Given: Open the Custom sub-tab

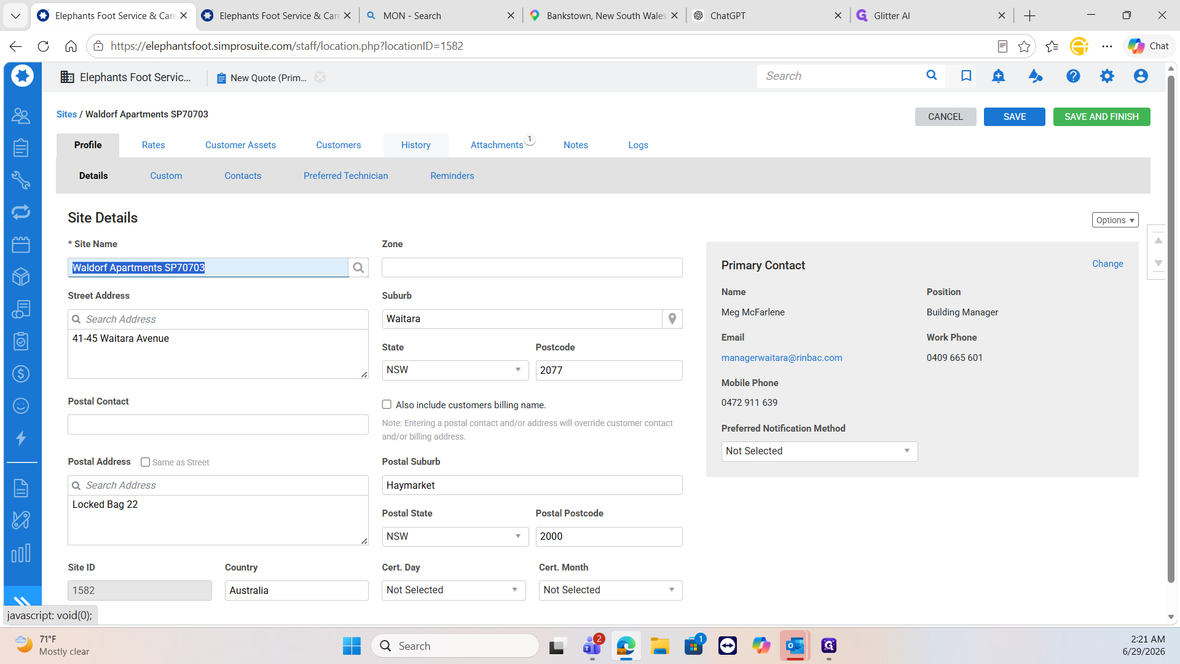Looking at the screenshot, I should (166, 176).
